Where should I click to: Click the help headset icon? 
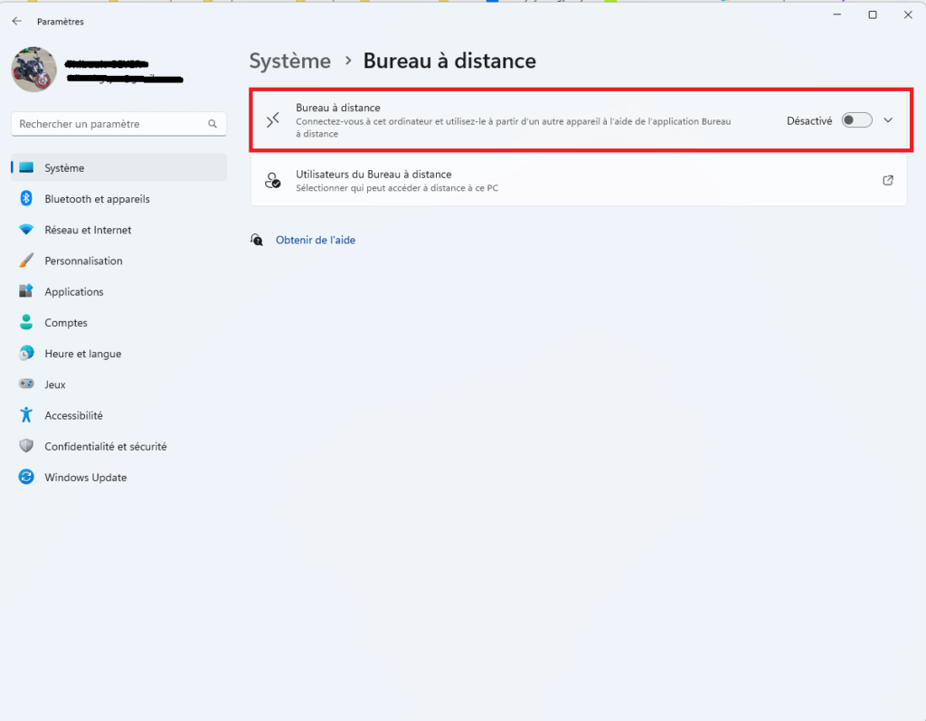(256, 240)
